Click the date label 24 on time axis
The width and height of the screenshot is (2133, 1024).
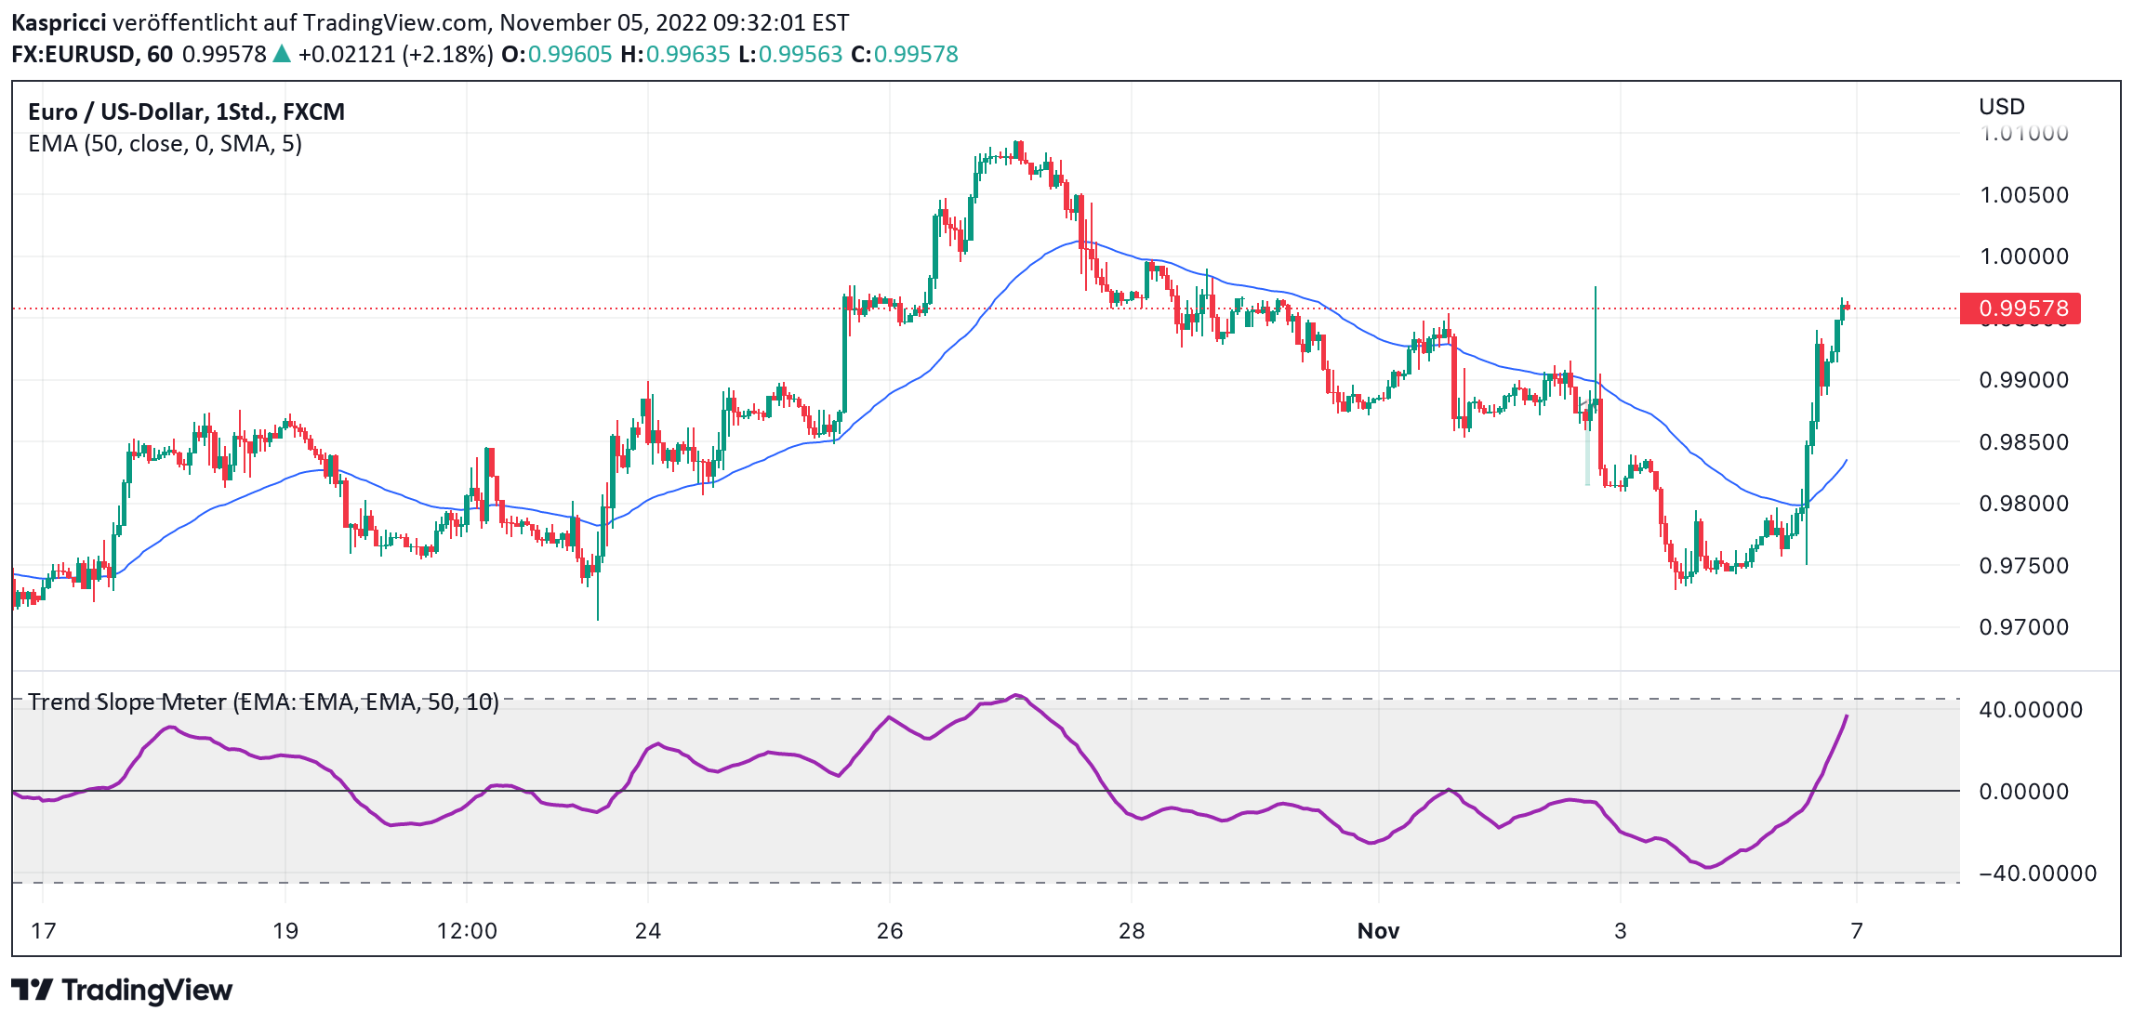(648, 931)
